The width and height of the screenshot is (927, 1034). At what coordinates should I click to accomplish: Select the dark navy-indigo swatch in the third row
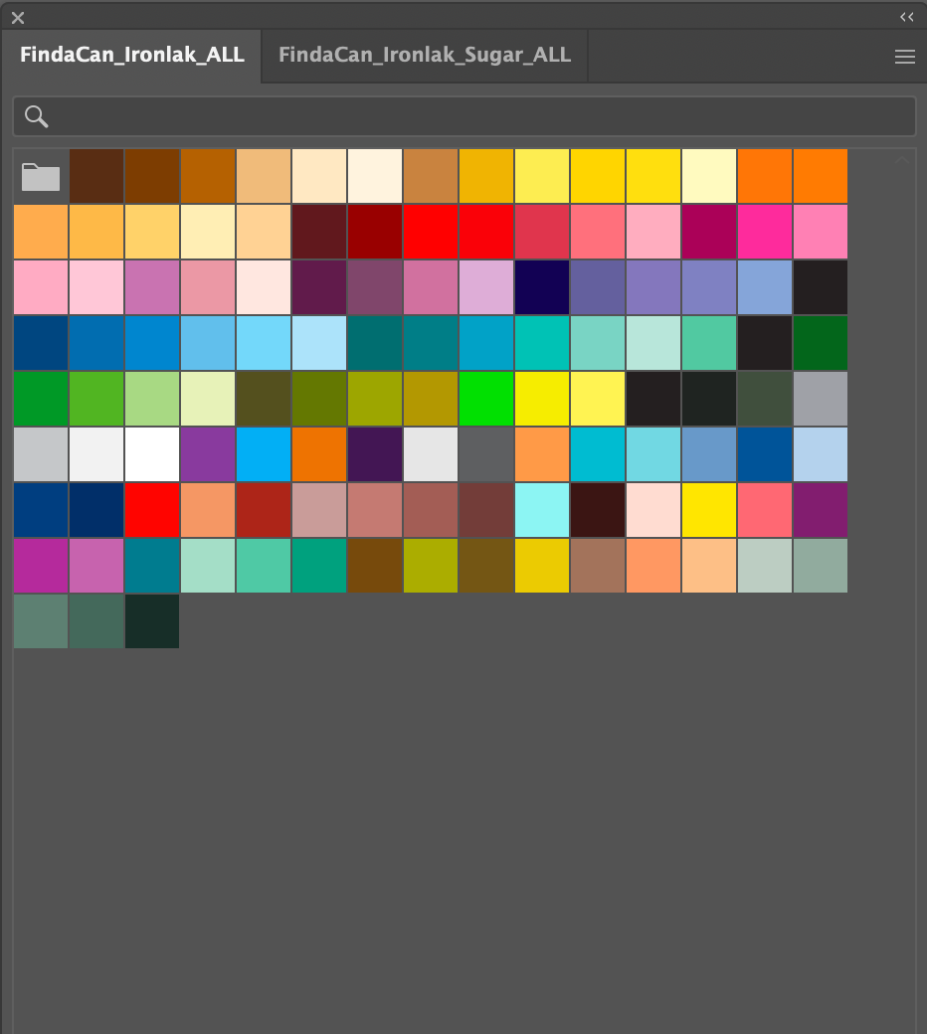[x=542, y=287]
